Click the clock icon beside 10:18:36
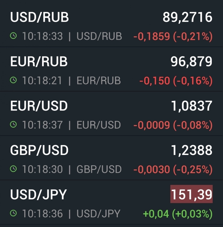This screenshot has height=227, width=223. [x=14, y=213]
